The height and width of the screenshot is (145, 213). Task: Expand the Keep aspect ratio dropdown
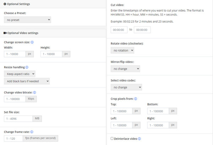coord(20,74)
